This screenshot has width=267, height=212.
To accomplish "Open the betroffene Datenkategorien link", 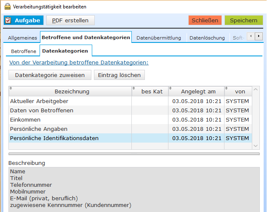I will point(79,62).
